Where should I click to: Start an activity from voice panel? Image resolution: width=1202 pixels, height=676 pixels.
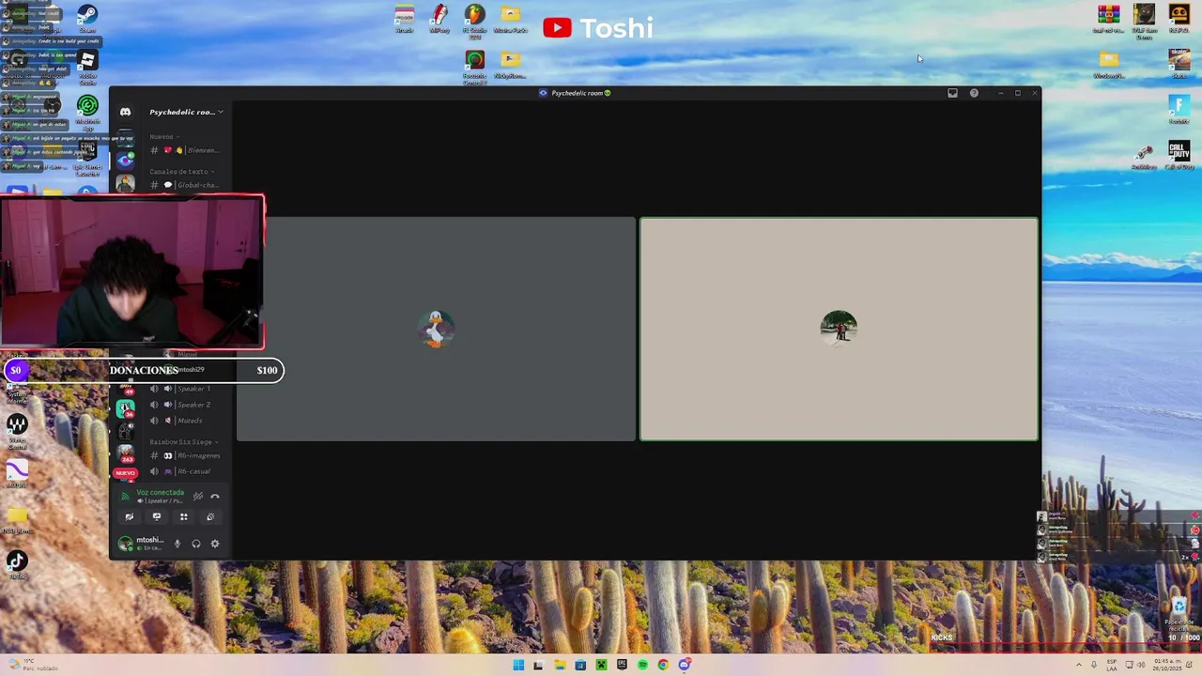tap(184, 516)
